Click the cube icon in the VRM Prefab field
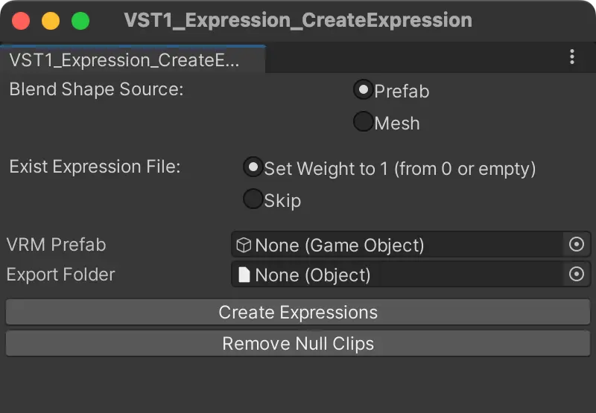The width and height of the screenshot is (596, 413). click(244, 245)
